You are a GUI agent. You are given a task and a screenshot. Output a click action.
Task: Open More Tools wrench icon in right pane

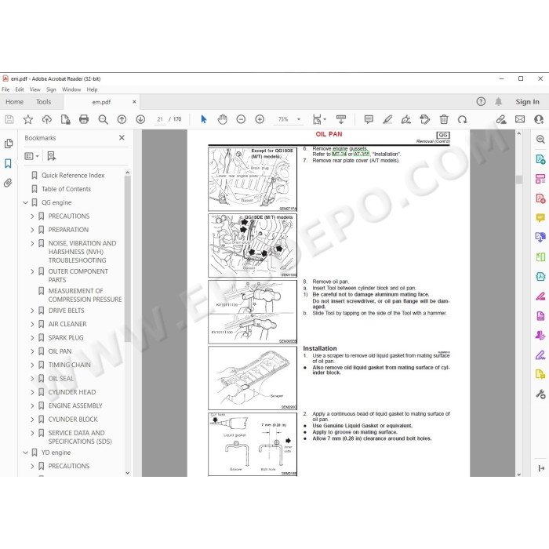click(x=540, y=394)
